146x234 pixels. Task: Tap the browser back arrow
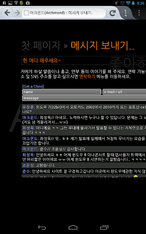click(x=7, y=13)
